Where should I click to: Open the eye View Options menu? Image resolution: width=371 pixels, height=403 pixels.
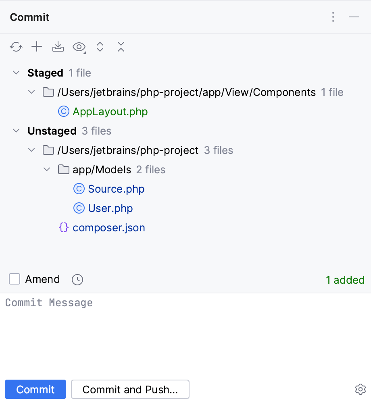click(x=79, y=47)
